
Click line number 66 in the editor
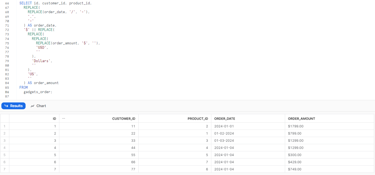pos(7,3)
